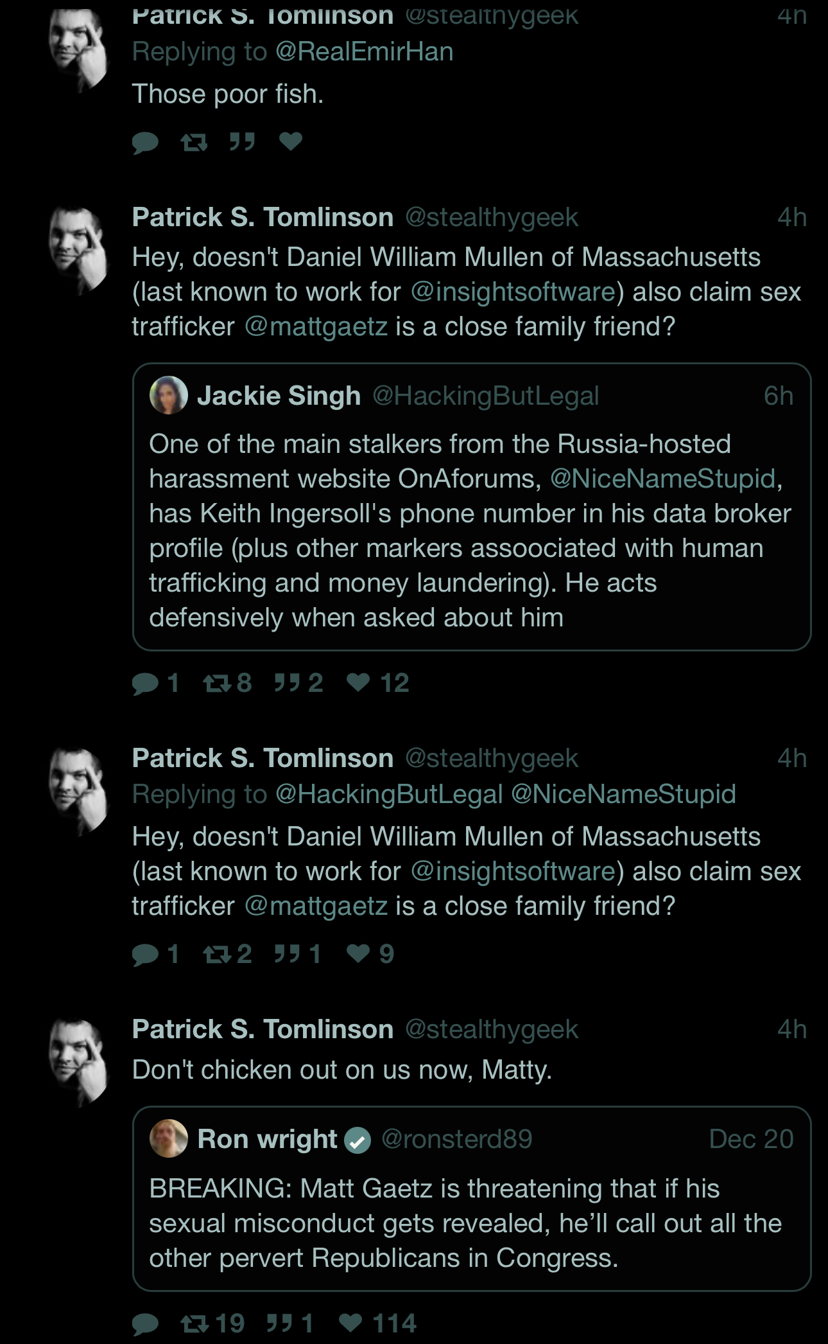This screenshot has width=828, height=1344.
Task: Like the tweet with 9 likes
Action: pos(370,953)
